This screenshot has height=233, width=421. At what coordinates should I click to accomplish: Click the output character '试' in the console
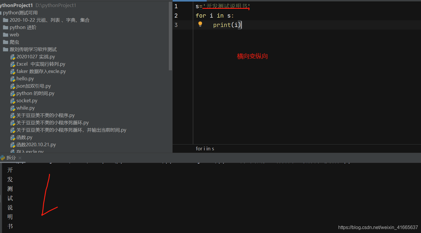tap(10, 198)
